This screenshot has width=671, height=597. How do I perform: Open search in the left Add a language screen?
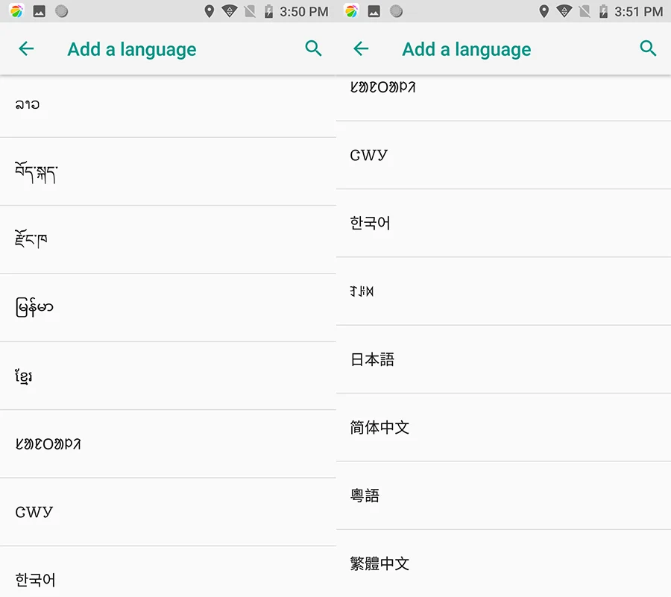[x=313, y=48]
